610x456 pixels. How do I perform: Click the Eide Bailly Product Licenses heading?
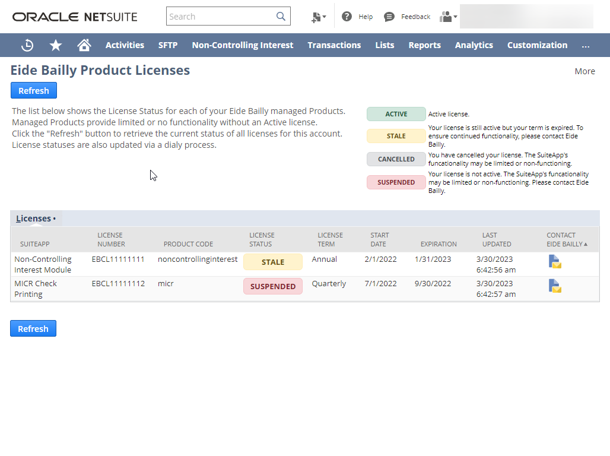click(100, 71)
